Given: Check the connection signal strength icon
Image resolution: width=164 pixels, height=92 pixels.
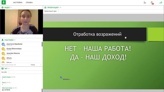Looking at the screenshot, I should [x=161, y=2].
